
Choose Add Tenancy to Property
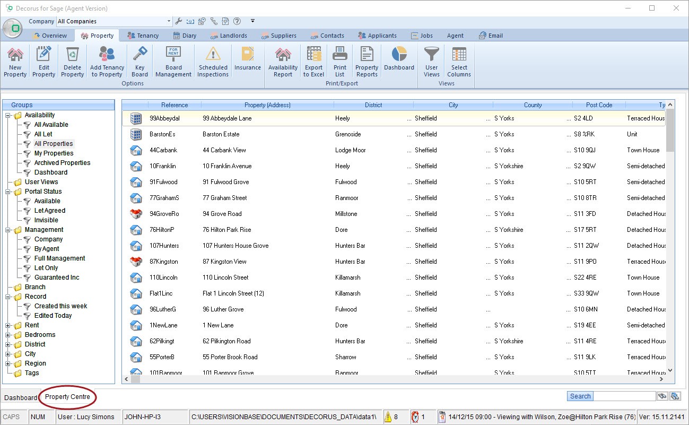pyautogui.click(x=107, y=62)
